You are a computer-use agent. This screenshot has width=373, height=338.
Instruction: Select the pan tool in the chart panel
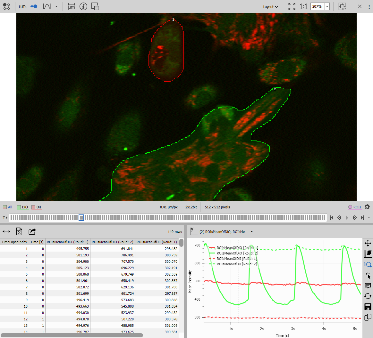point(368,243)
